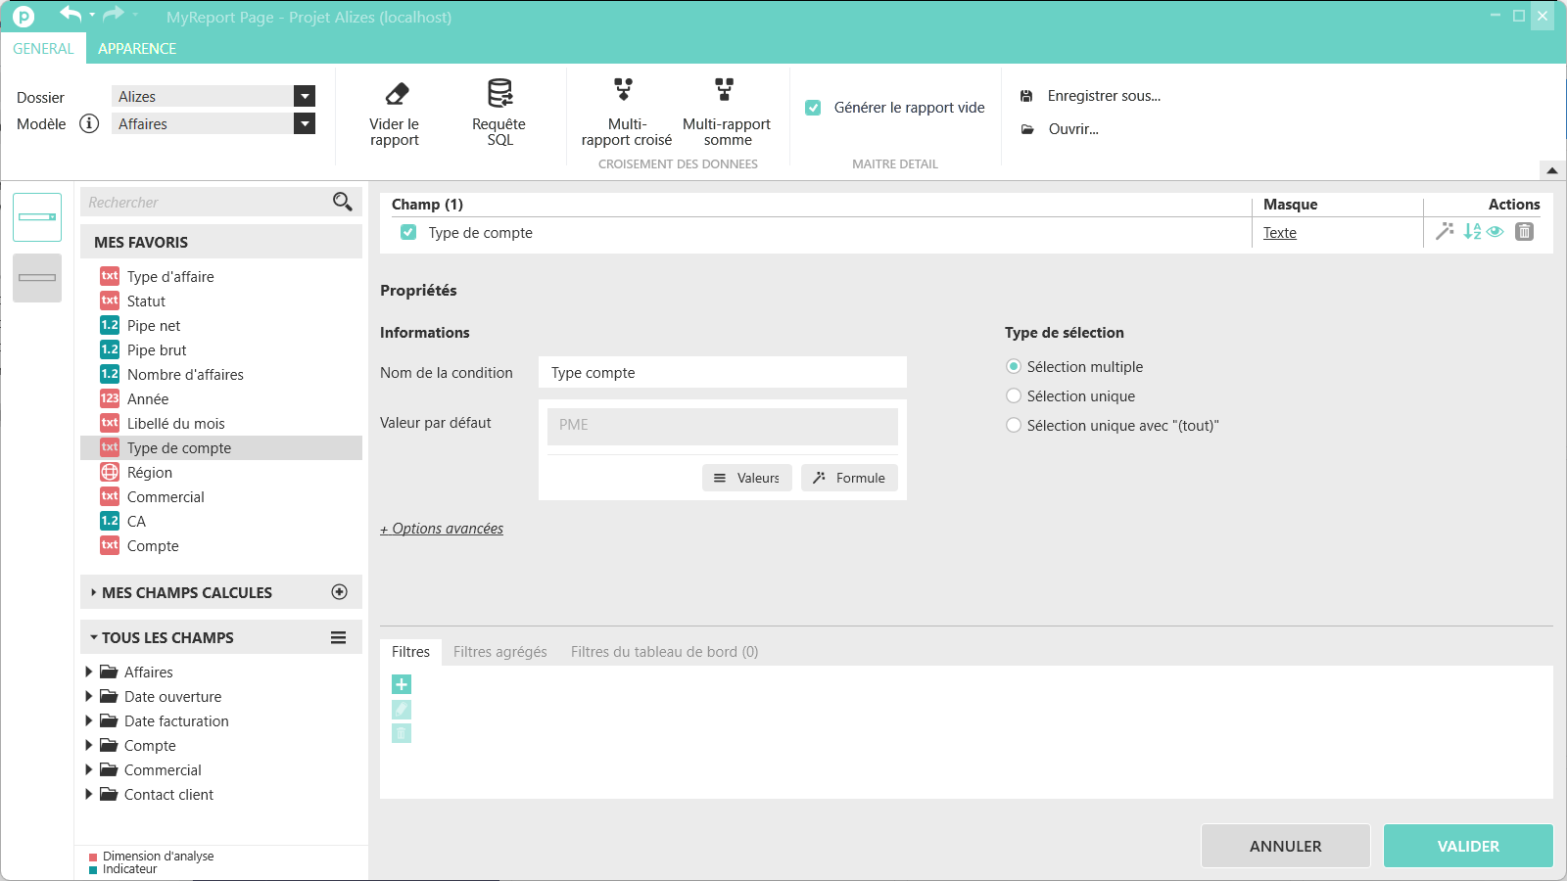The height and width of the screenshot is (881, 1567).
Task: Click the search magnifier icon
Action: (x=342, y=202)
